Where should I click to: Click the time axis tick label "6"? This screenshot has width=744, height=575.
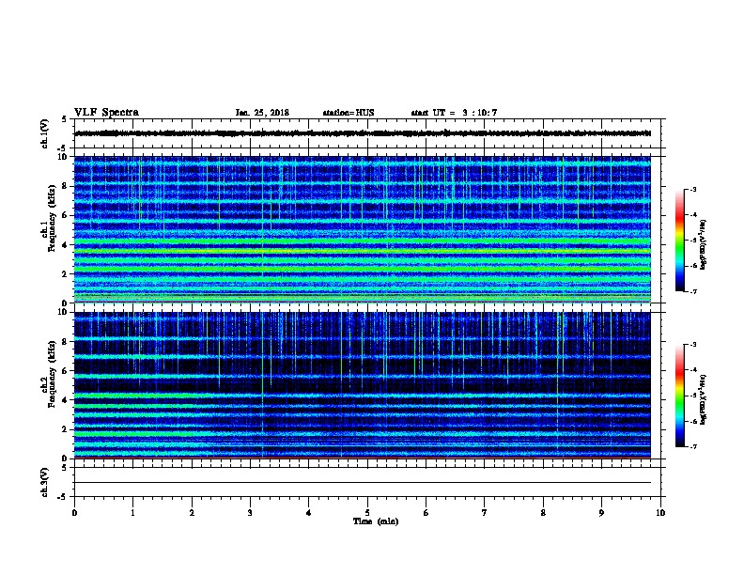point(426,513)
